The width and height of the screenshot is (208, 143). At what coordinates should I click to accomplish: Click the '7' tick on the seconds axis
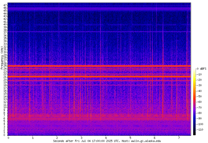(x=179, y=138)
